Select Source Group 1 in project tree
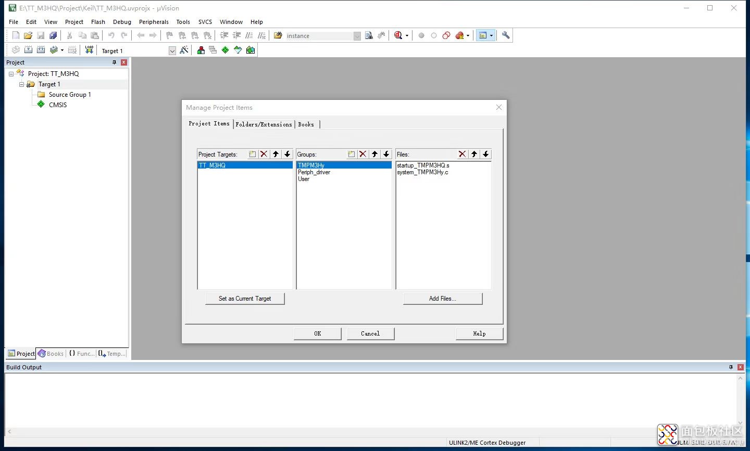This screenshot has width=750, height=451. point(70,95)
